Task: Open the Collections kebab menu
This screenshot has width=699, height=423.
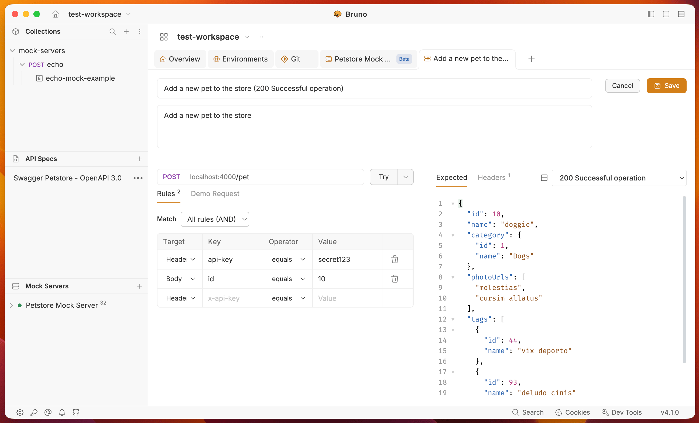Action: click(x=140, y=31)
